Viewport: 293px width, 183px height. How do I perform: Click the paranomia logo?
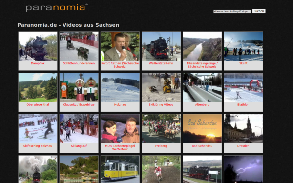(x=57, y=8)
